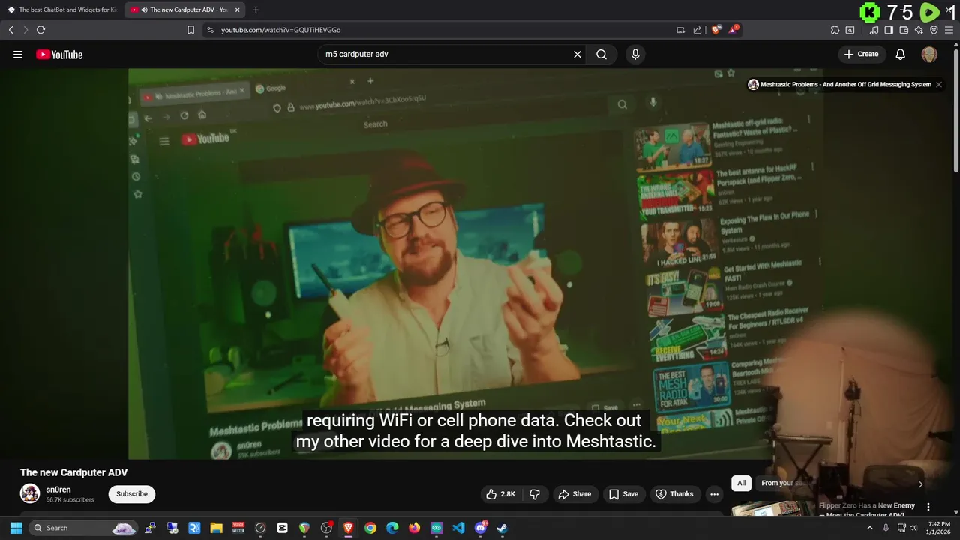The width and height of the screenshot is (960, 540).
Task: Like the video with 2.8K likes
Action: 501,494
